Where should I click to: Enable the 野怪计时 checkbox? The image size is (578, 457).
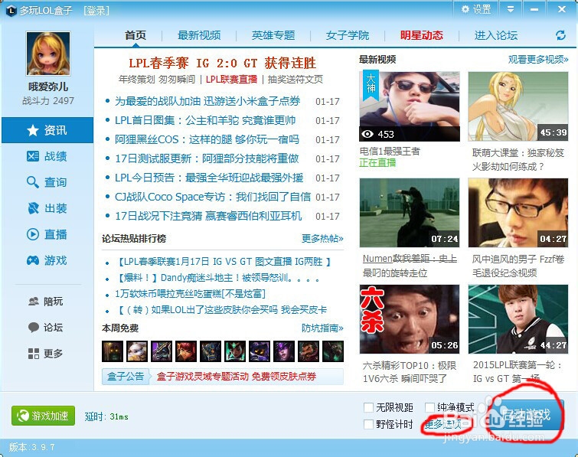tap(368, 424)
